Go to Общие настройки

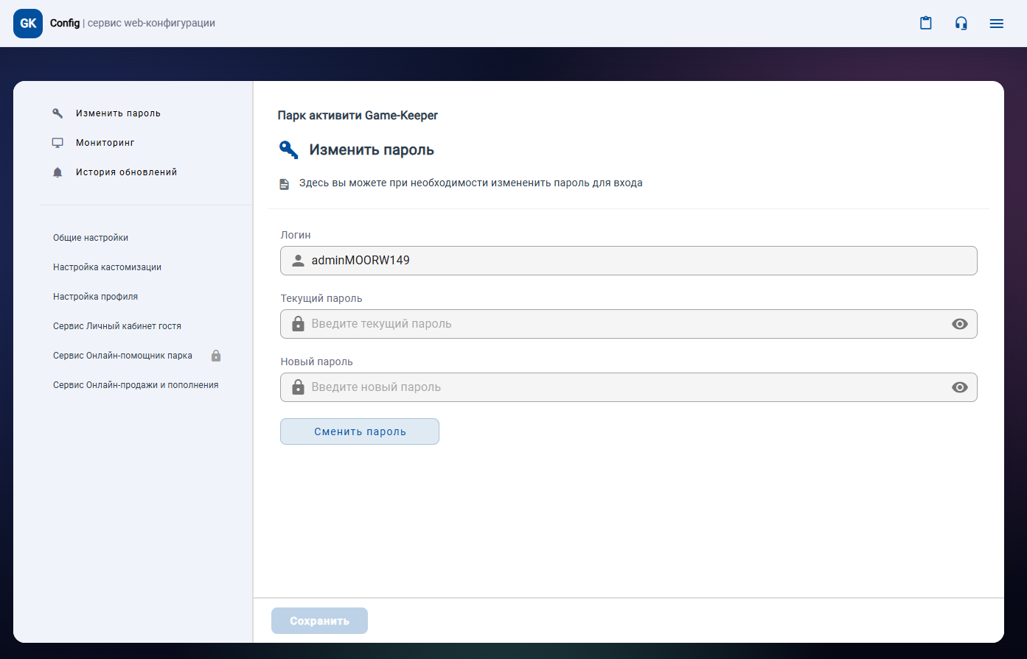(91, 238)
